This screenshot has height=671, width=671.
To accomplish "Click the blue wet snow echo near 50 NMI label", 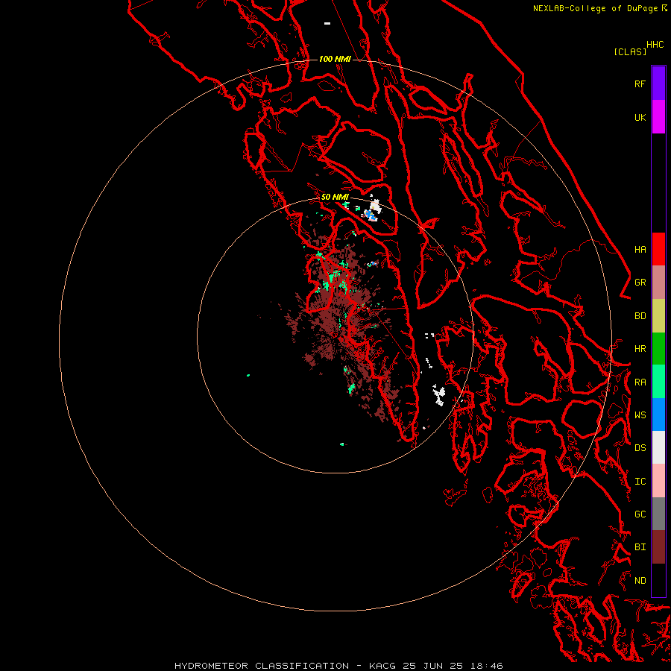I will [x=370, y=215].
